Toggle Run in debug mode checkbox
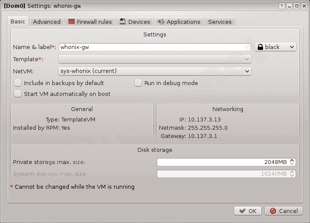 coord(138,83)
